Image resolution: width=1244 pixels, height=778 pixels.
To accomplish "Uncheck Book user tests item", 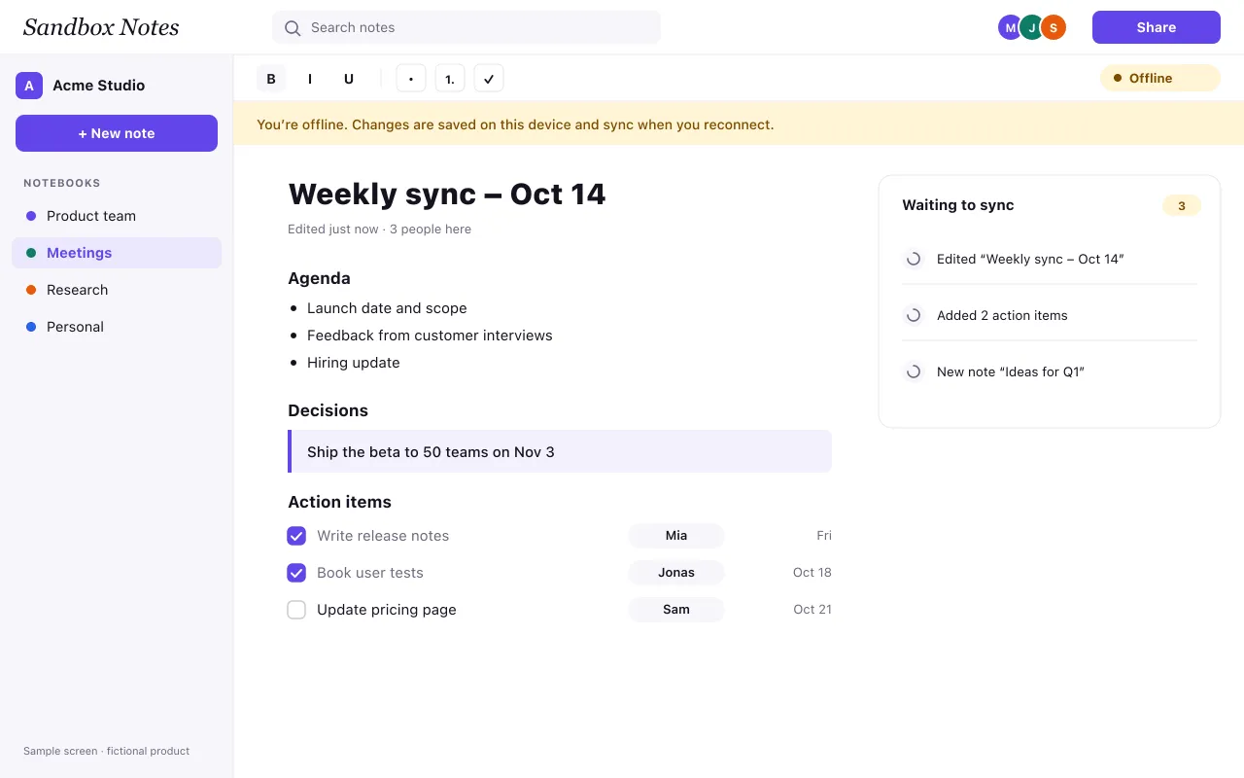I will (x=296, y=573).
